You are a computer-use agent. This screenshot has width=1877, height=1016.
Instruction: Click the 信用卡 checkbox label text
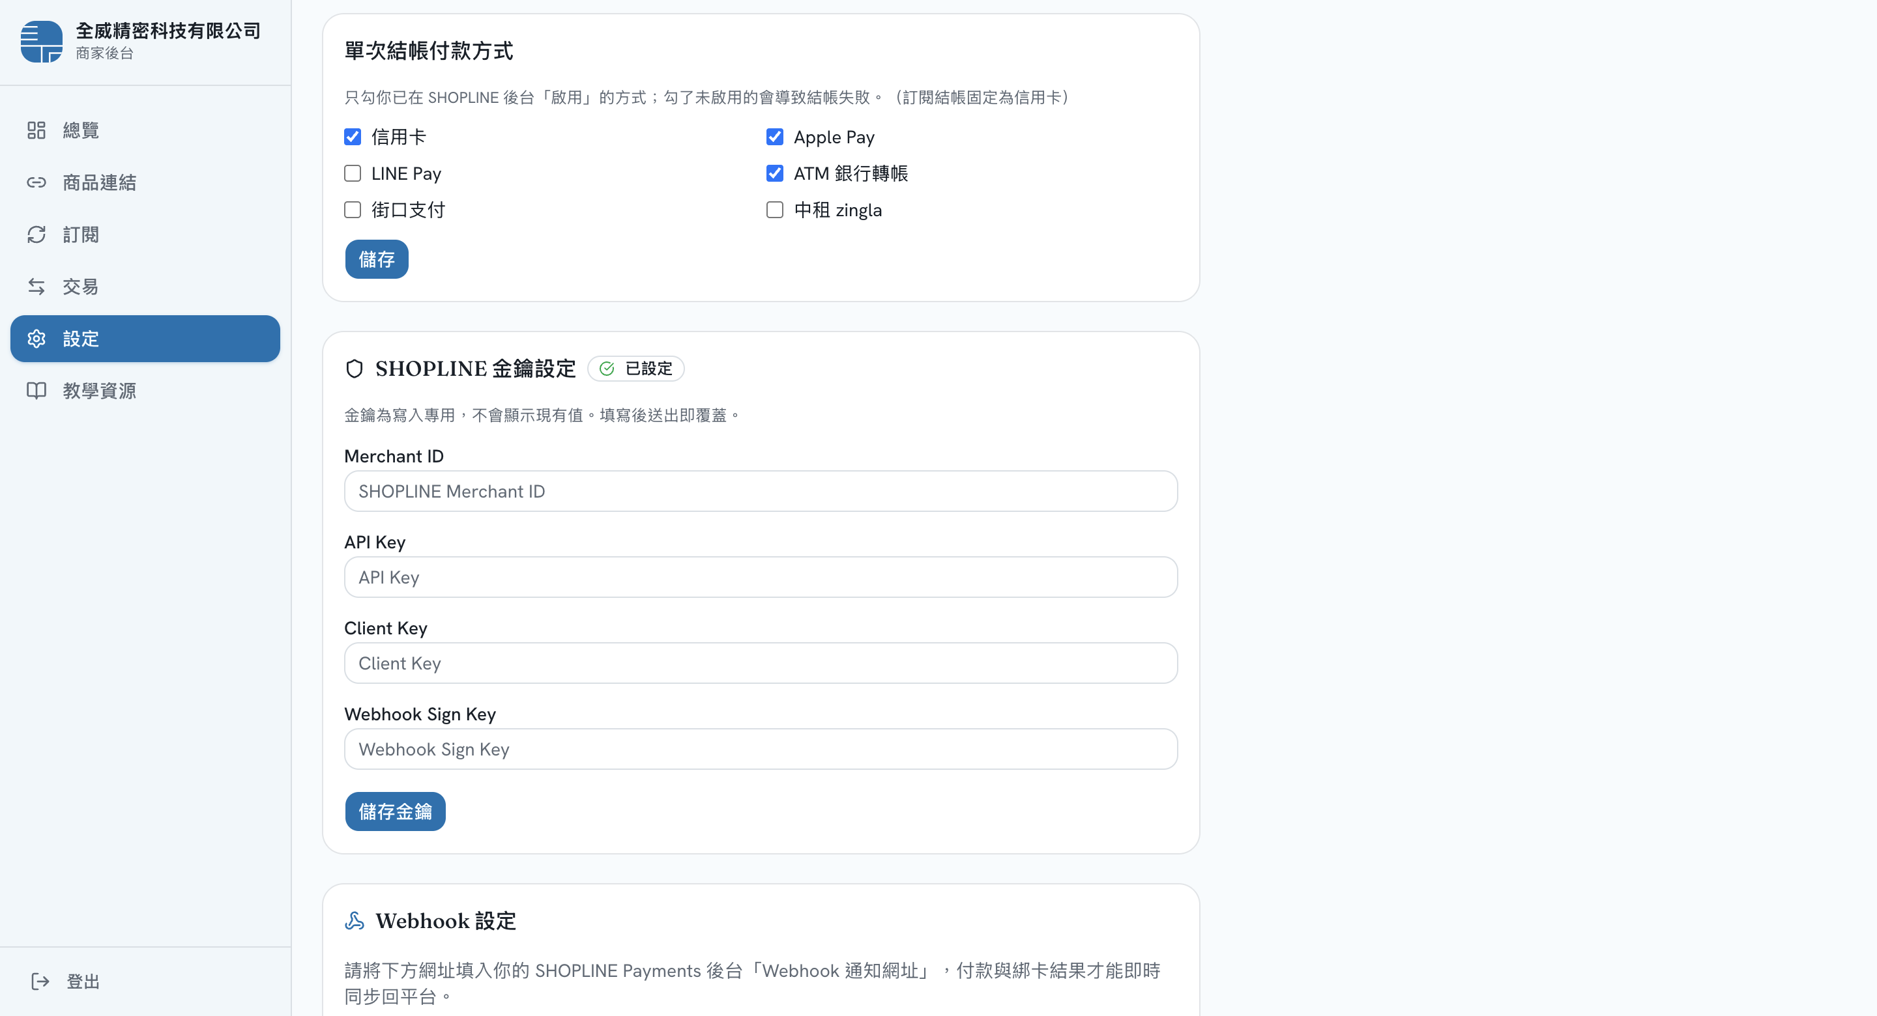399,137
